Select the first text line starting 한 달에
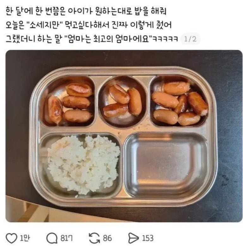 click(x=86, y=12)
